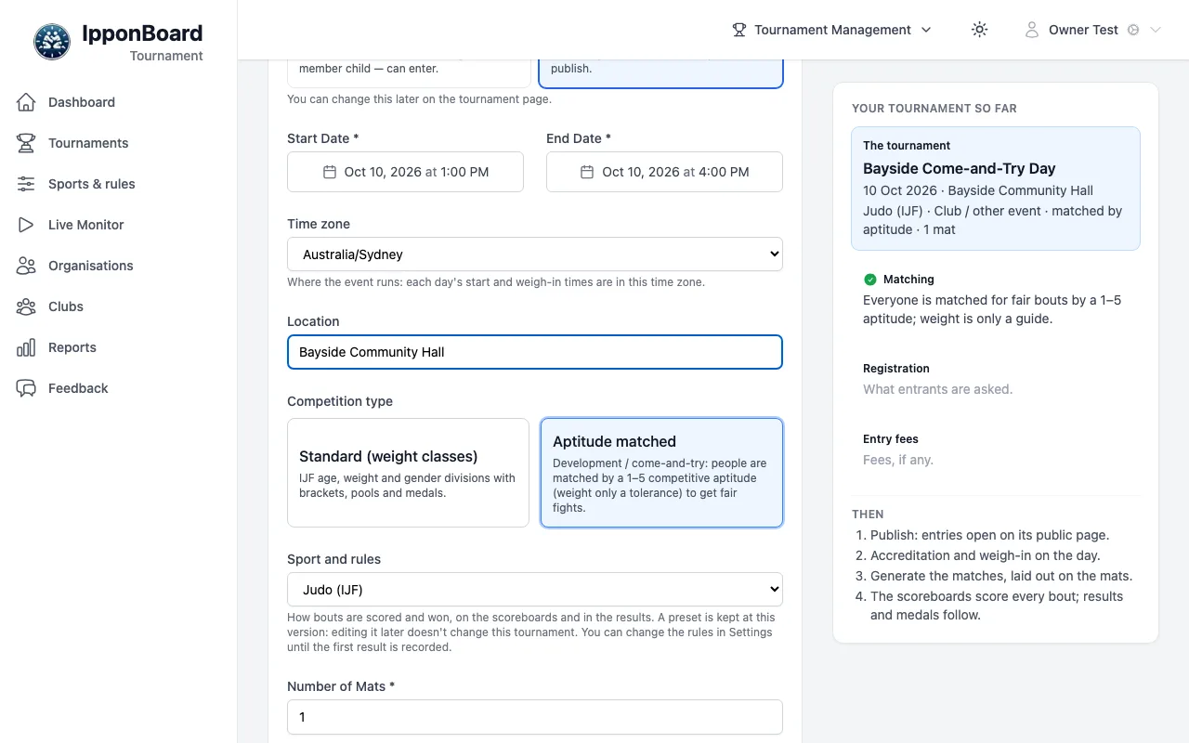This screenshot has height=743, width=1189.
Task: Click the Live Monitor play icon
Action: tap(26, 225)
